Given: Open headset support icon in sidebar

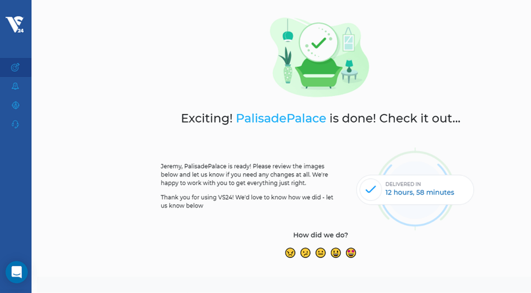Looking at the screenshot, I should [x=15, y=124].
